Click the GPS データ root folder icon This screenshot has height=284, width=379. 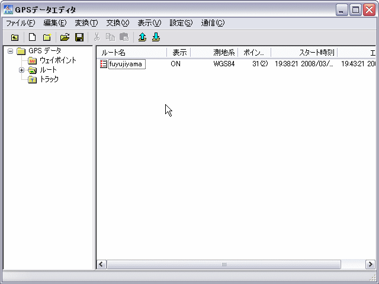click(x=21, y=51)
